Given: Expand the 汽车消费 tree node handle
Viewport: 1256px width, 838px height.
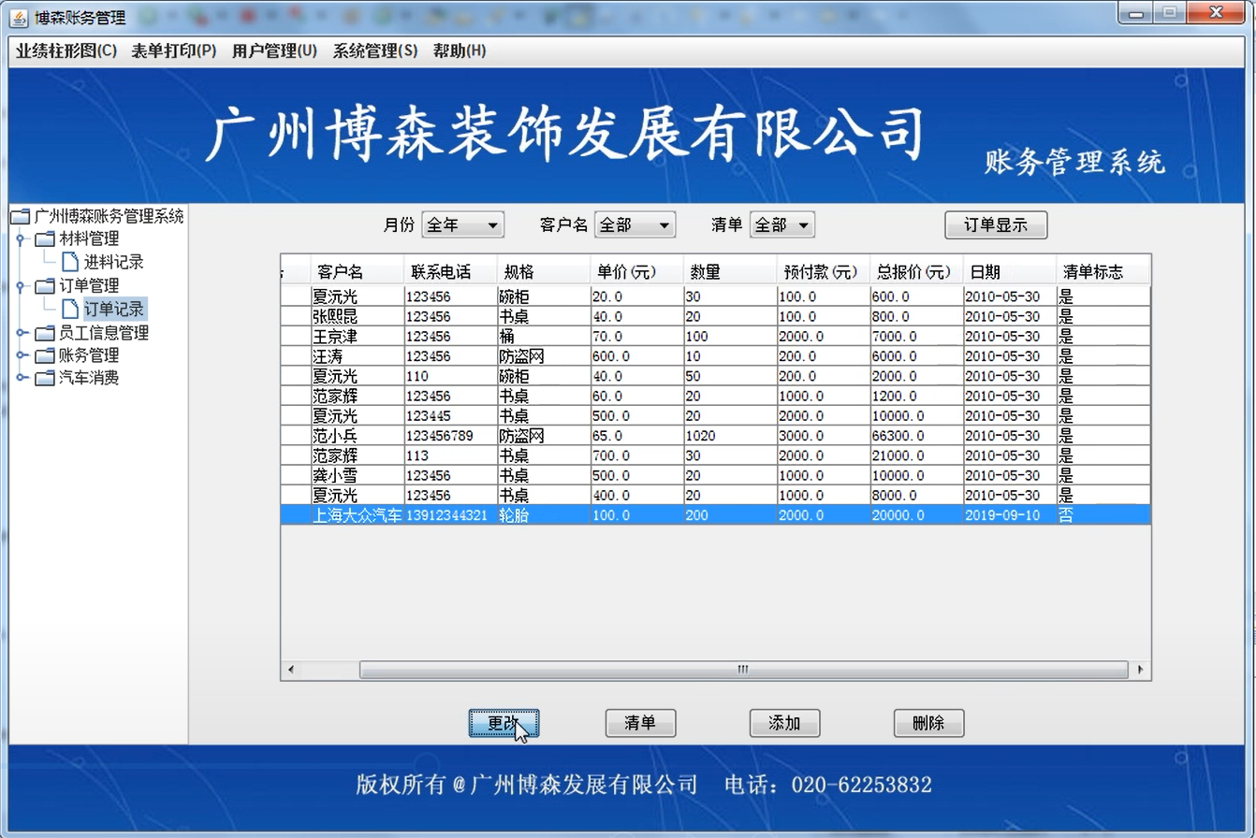Looking at the screenshot, I should coord(22,378).
